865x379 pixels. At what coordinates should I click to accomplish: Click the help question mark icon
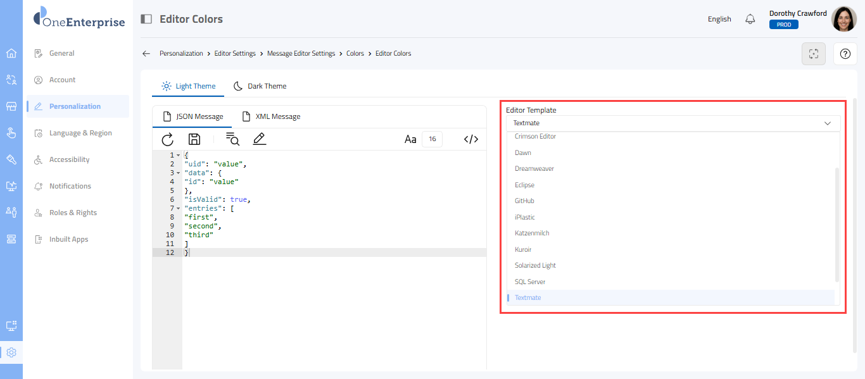point(845,54)
